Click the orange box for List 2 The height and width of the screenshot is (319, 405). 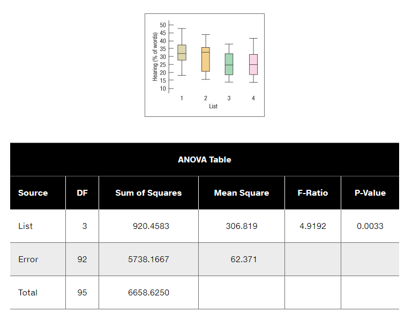[206, 59]
